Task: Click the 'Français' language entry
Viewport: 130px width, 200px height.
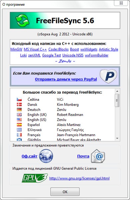Action: pos(34,135)
